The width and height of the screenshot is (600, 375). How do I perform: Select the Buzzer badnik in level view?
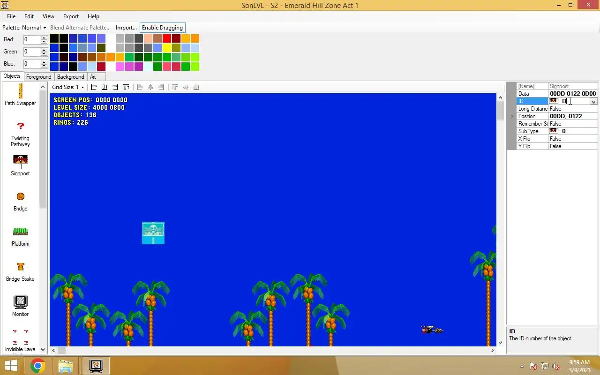coord(432,330)
